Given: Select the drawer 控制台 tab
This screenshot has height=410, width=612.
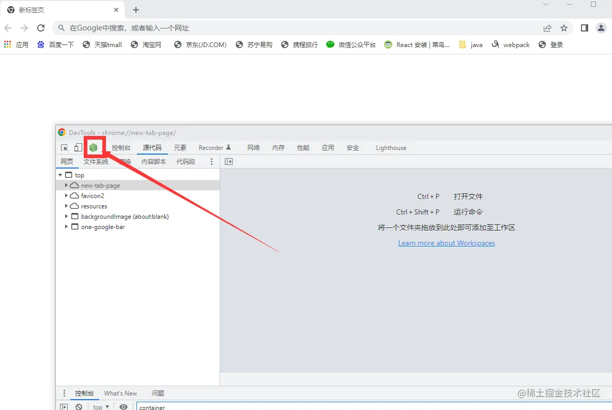Looking at the screenshot, I should coord(84,393).
